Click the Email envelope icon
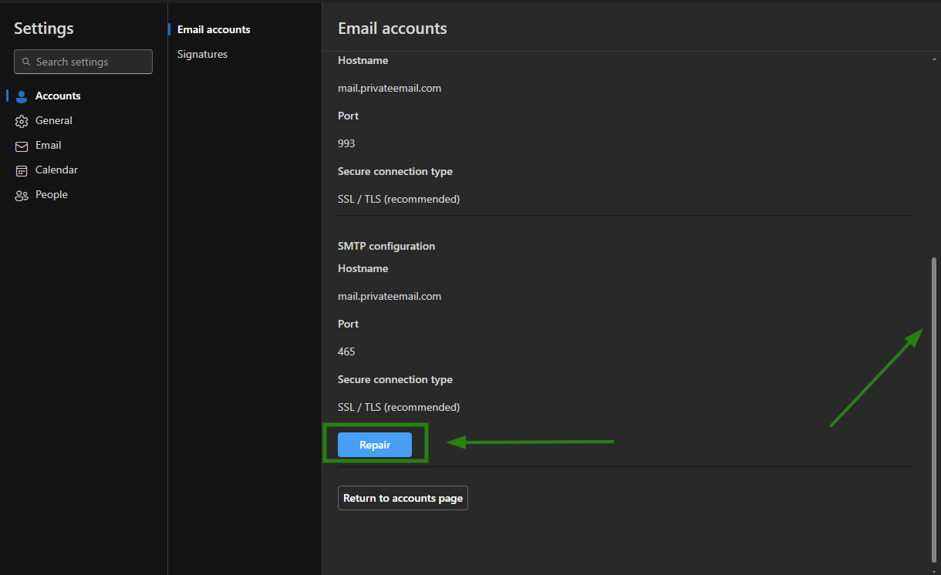This screenshot has height=575, width=941. click(x=22, y=146)
